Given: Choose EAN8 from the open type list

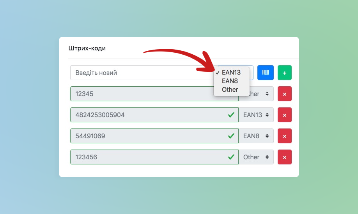Looking at the screenshot, I should pos(230,81).
